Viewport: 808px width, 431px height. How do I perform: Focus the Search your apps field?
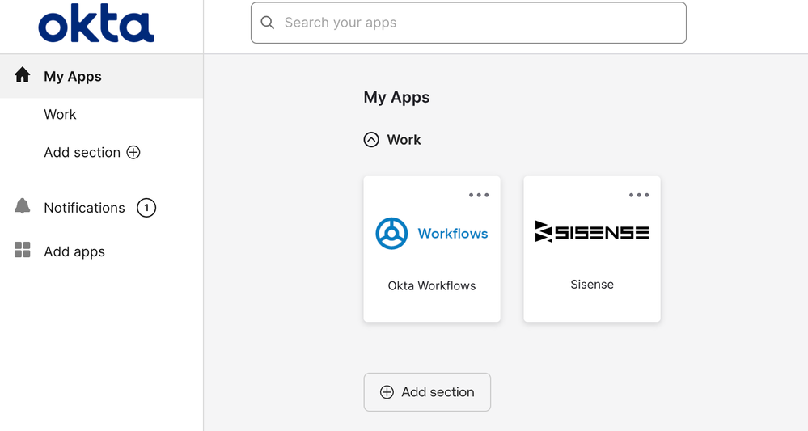click(x=477, y=23)
